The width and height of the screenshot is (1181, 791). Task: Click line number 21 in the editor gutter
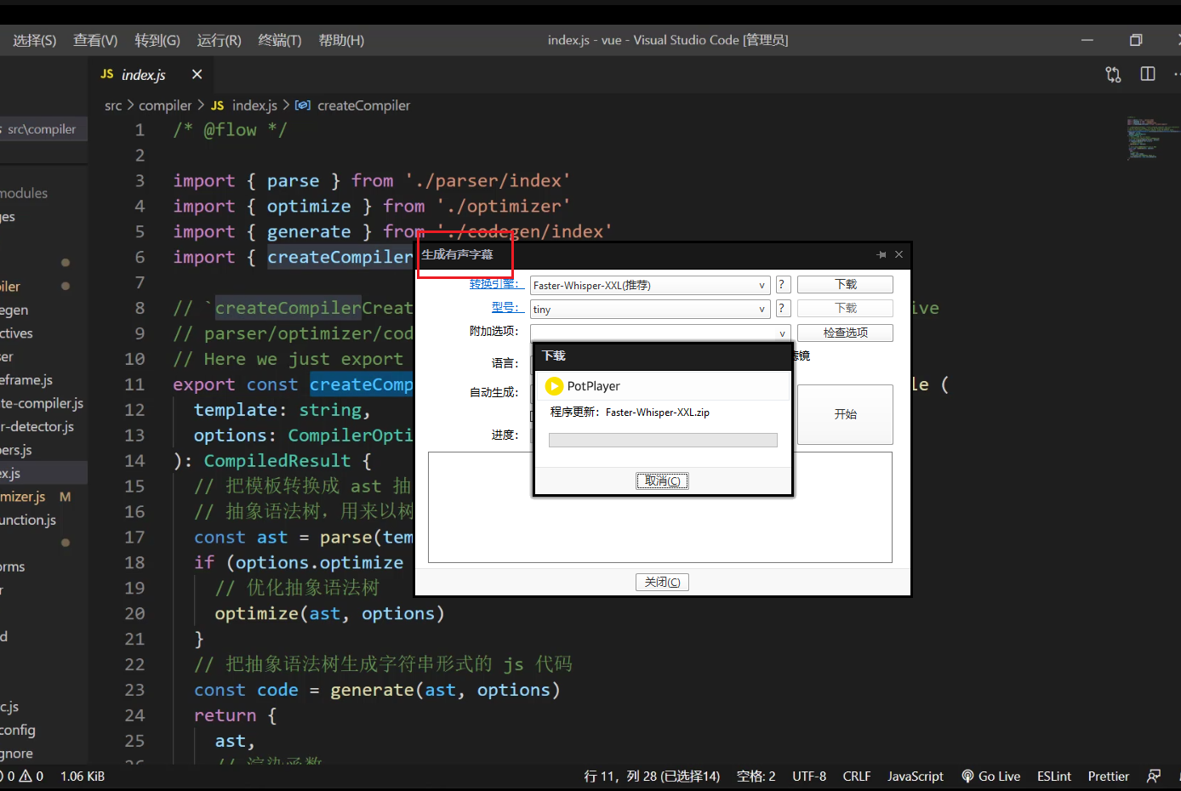tap(134, 639)
